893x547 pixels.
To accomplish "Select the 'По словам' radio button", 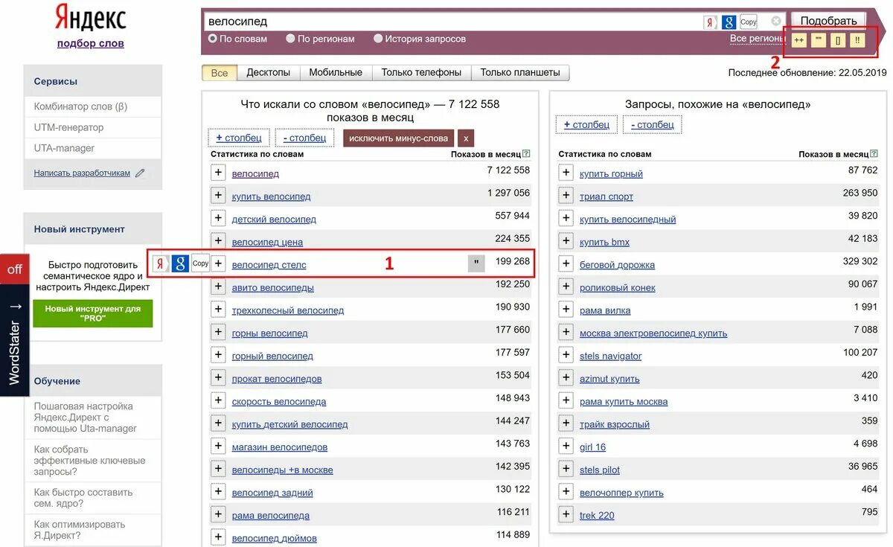I will 213,39.
